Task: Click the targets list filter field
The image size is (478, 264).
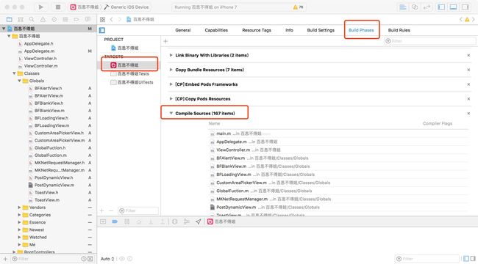Action: [x=138, y=210]
